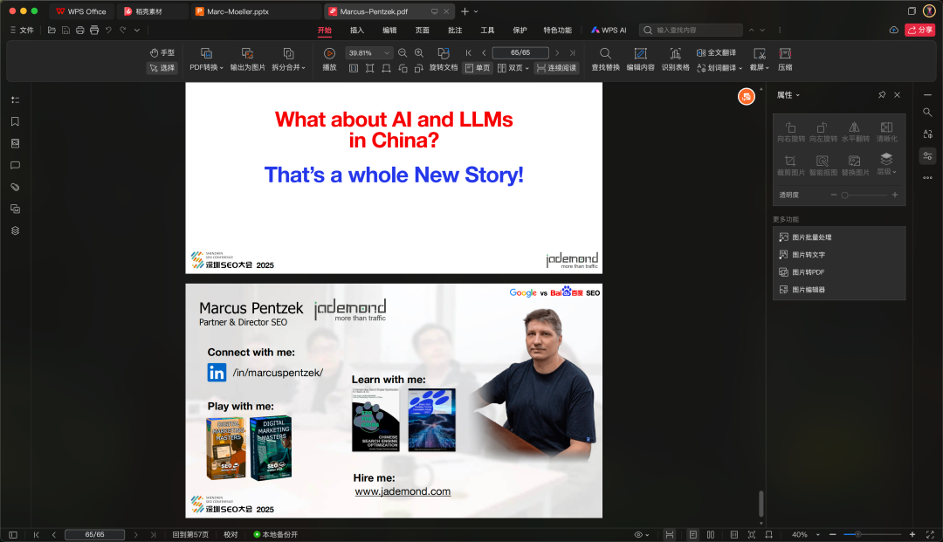Click the bottom zoom slider

click(872, 534)
